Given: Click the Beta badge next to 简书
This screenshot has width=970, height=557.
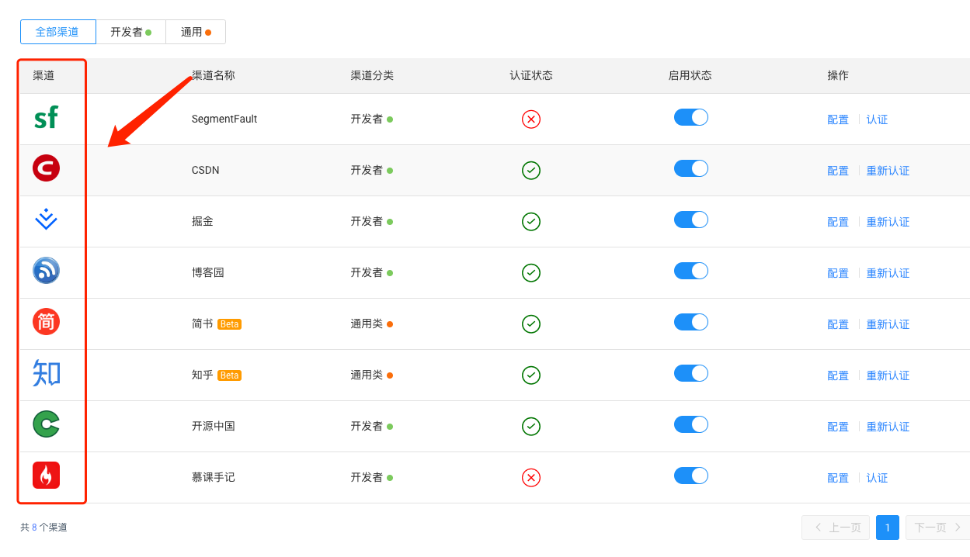Looking at the screenshot, I should (x=229, y=324).
